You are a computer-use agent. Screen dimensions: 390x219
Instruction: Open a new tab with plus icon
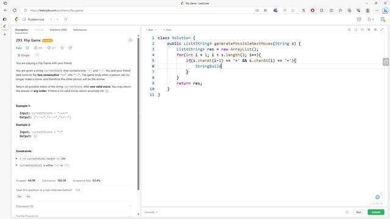[5, 34]
